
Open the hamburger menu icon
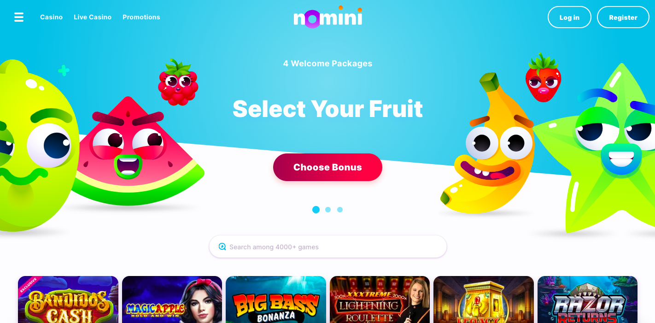19,17
